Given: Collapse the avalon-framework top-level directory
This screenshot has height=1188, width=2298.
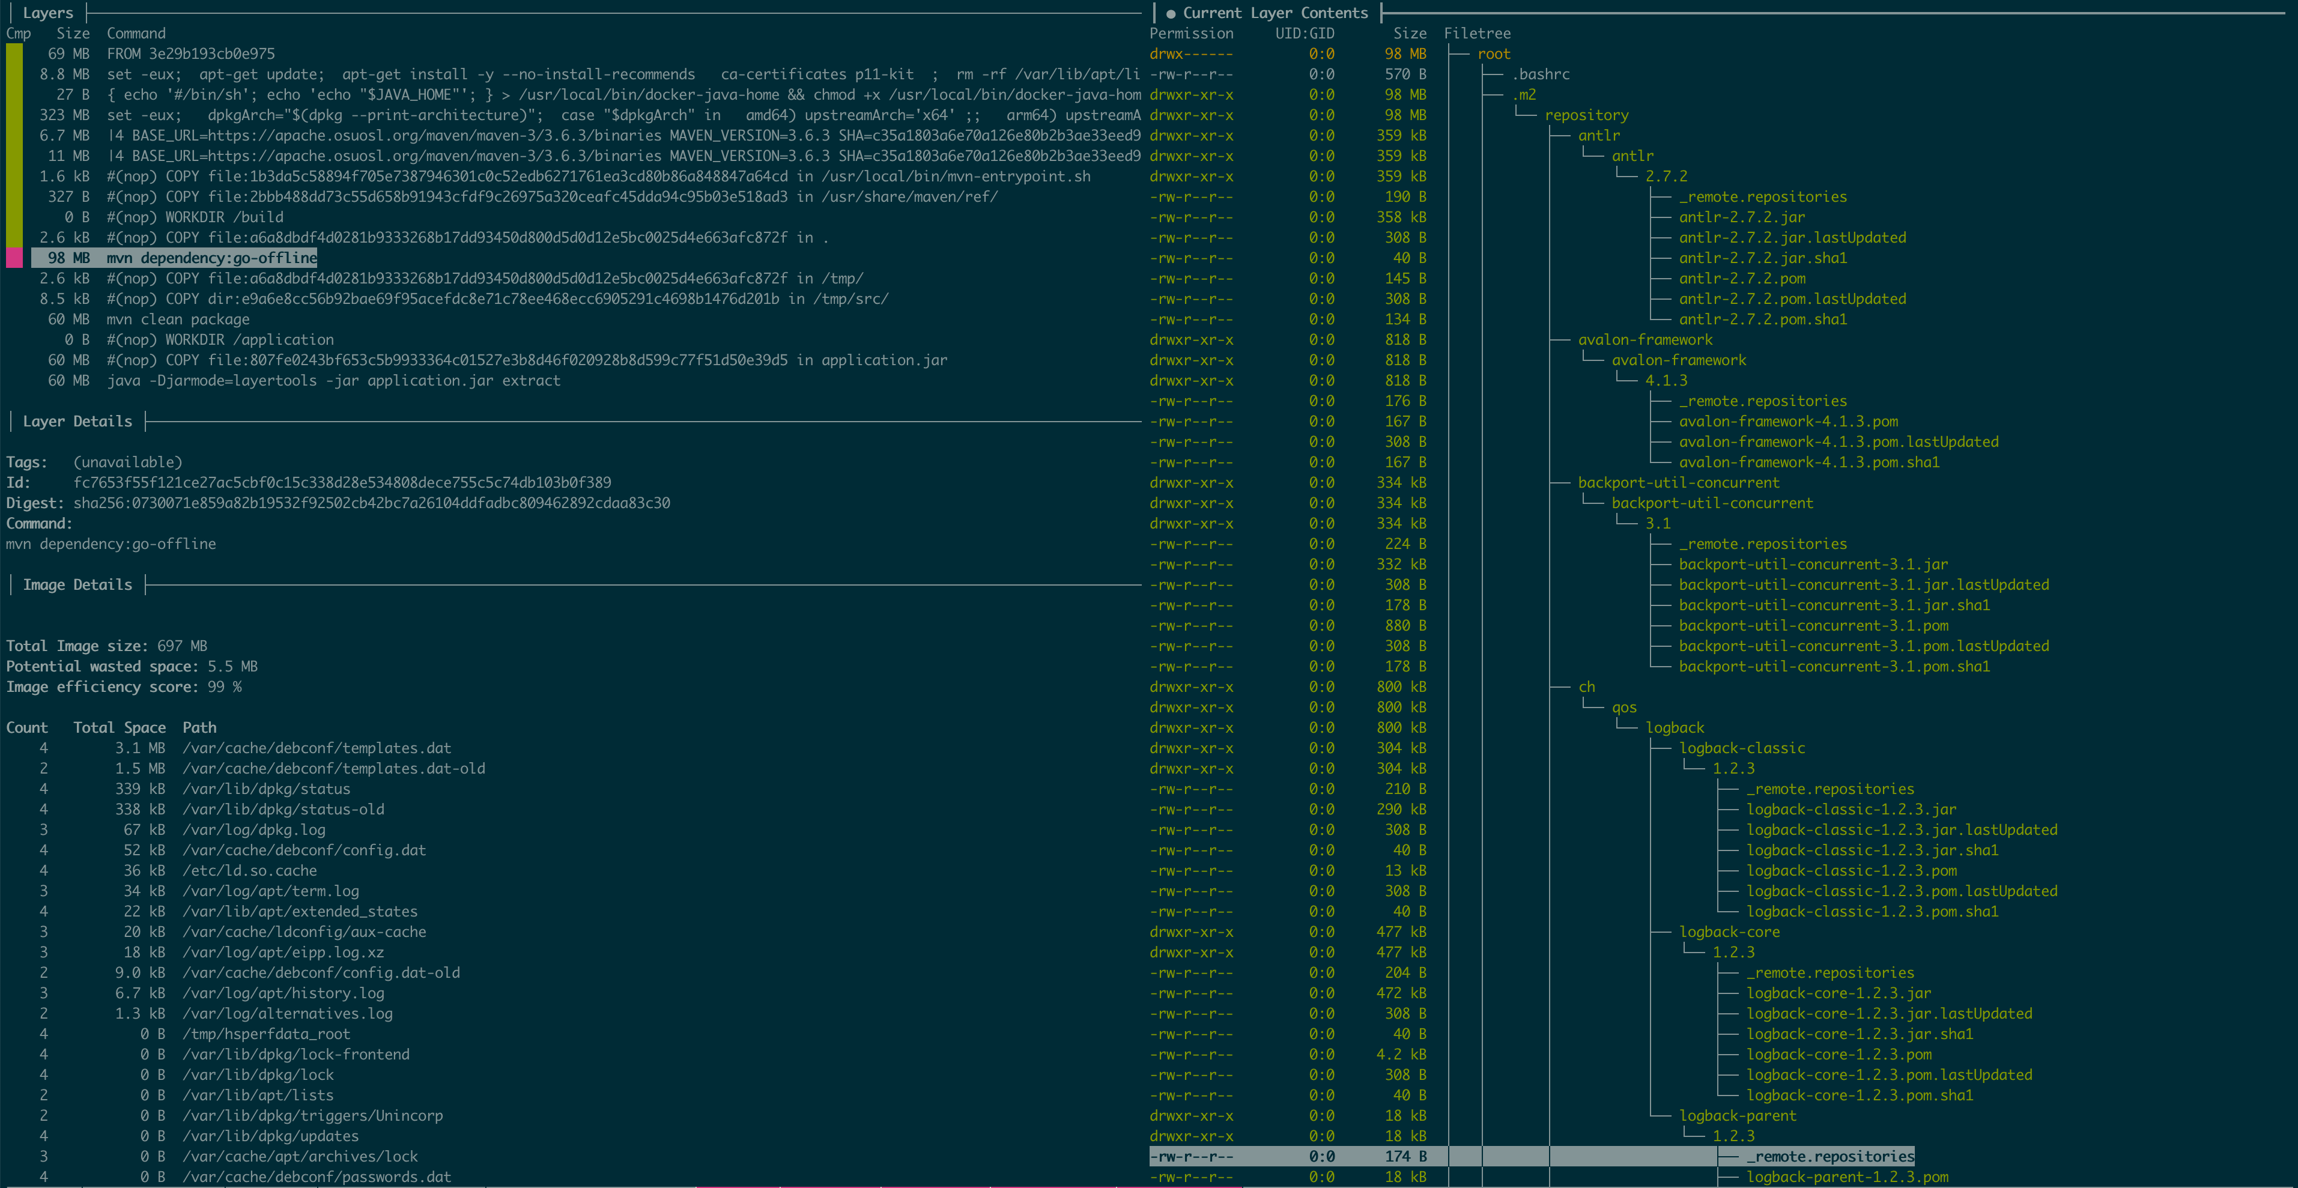Looking at the screenshot, I should pos(1644,340).
